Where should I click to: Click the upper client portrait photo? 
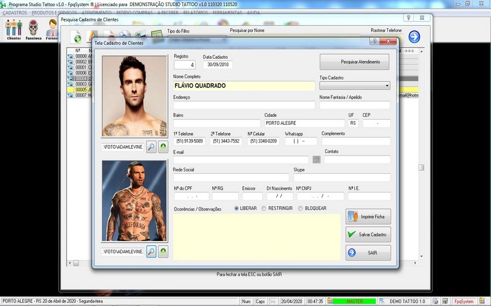coord(134,96)
